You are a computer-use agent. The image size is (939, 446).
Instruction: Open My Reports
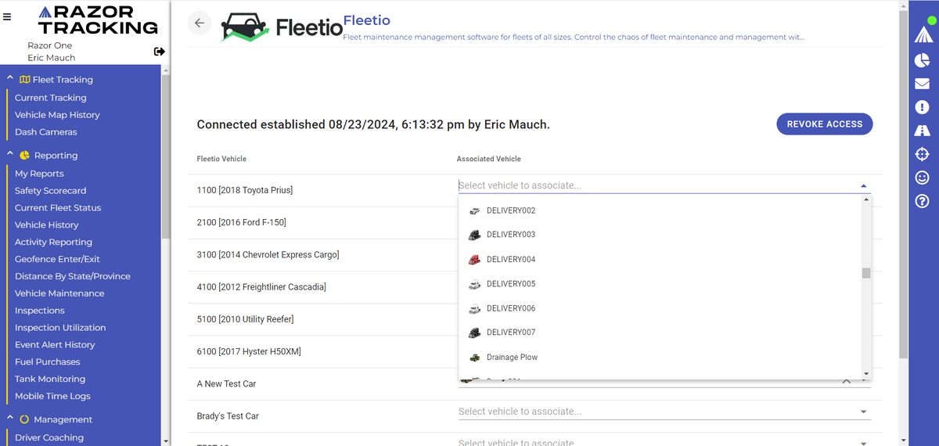(39, 174)
